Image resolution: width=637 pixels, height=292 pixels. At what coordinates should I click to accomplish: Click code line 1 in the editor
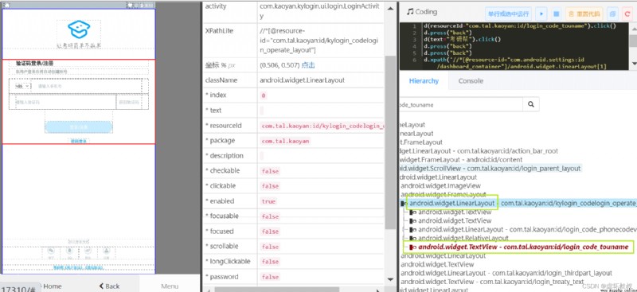pyautogui.click(x=520, y=25)
